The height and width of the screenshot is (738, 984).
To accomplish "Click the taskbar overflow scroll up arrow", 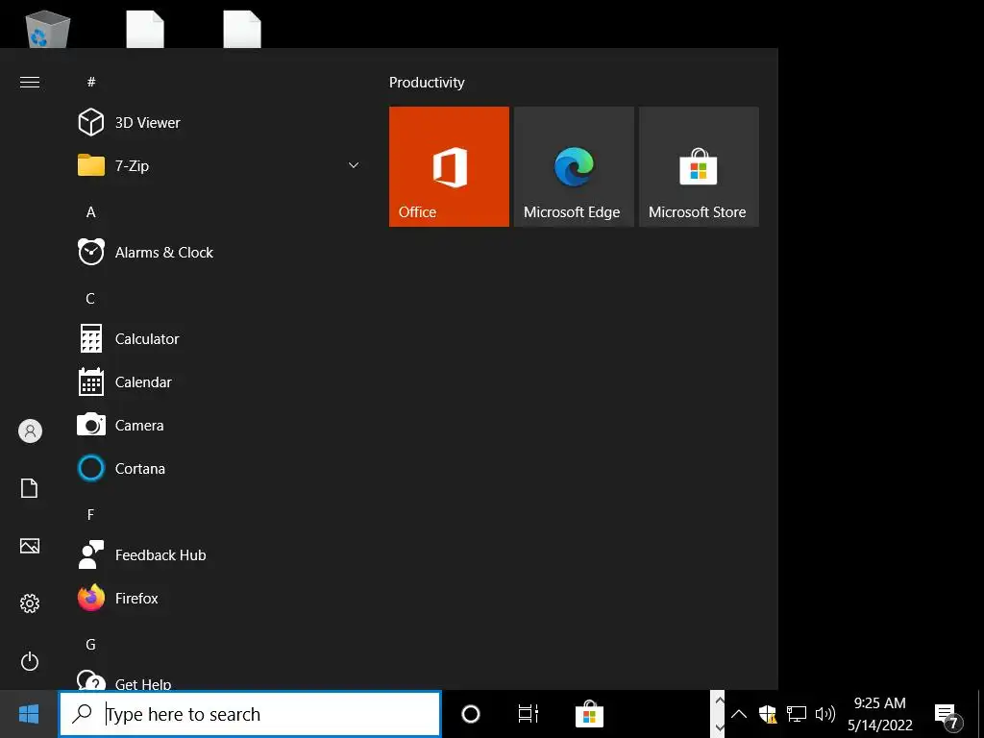I will point(719,701).
